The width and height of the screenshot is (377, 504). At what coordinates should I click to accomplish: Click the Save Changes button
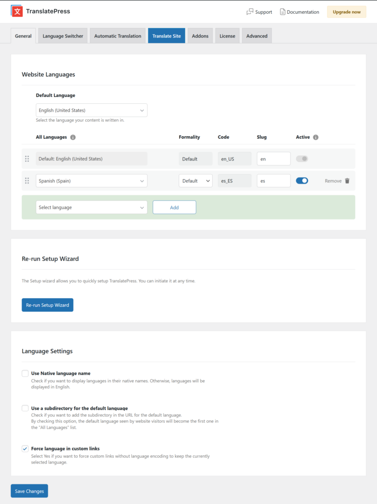click(x=30, y=491)
